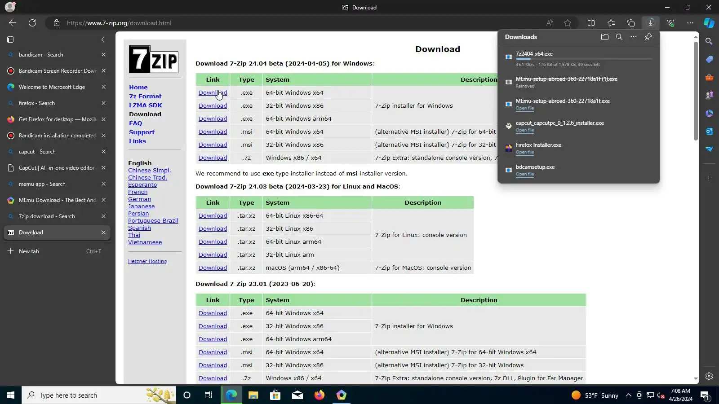The height and width of the screenshot is (404, 719).
Task: Click 7z2404-x64.exe download progress bar
Action: coord(584,59)
